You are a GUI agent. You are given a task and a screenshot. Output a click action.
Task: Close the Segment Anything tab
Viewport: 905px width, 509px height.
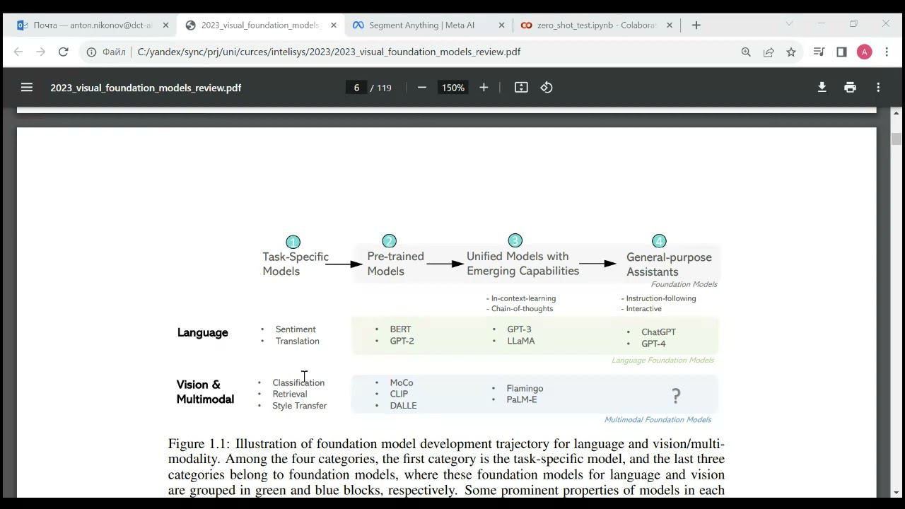tap(501, 25)
